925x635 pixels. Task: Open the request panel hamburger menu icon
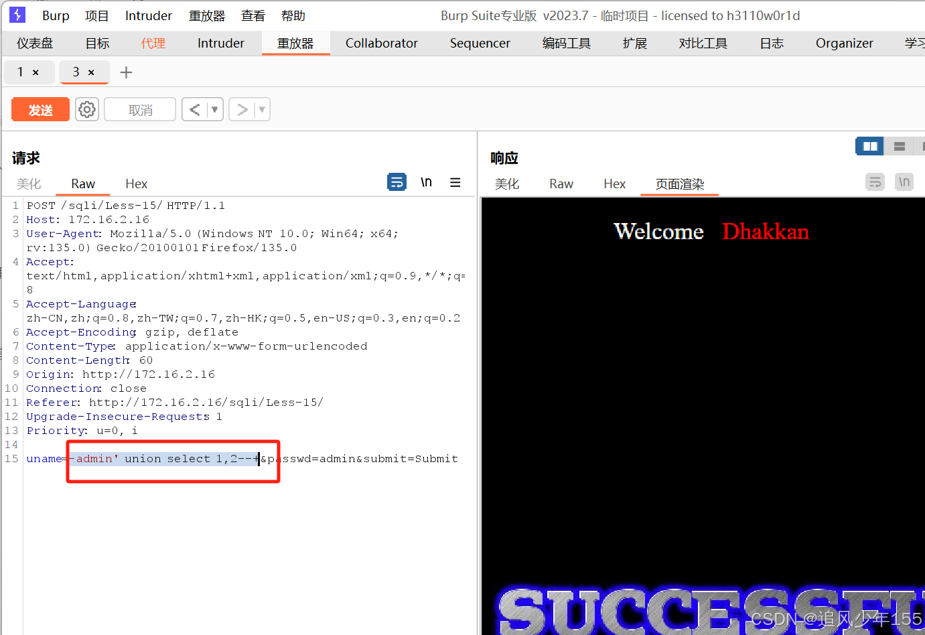(x=455, y=182)
